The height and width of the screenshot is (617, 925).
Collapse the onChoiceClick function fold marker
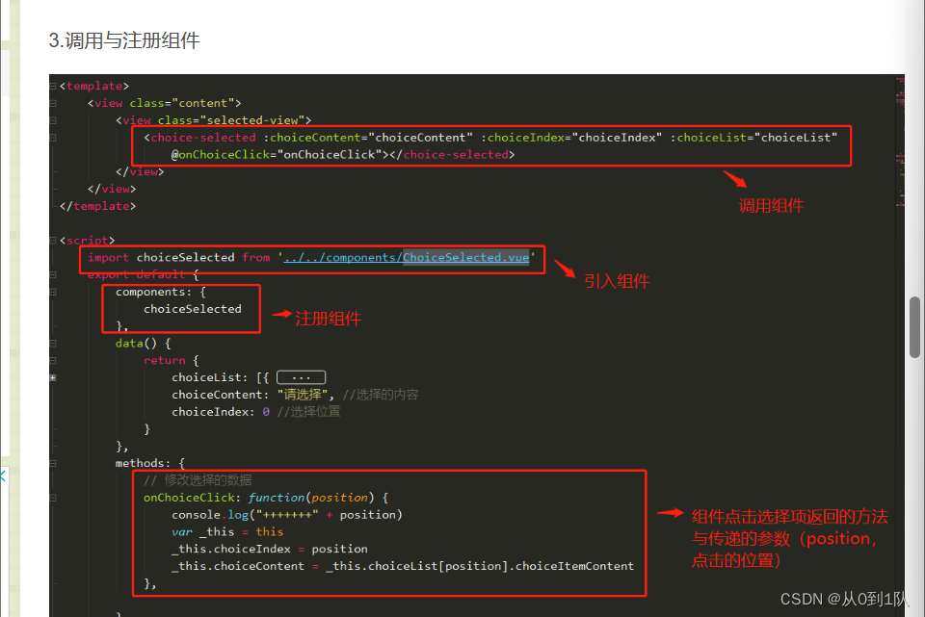[x=53, y=498]
